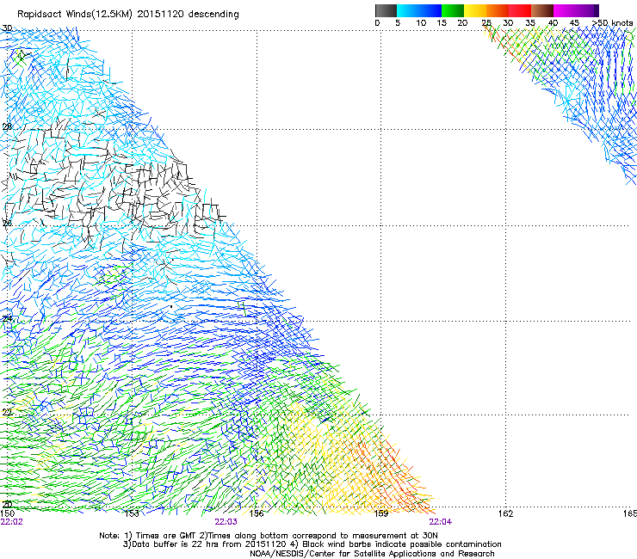637x559 pixels.
Task: Click the yellow 20-25 knots legend swatch
Action: click(x=475, y=10)
